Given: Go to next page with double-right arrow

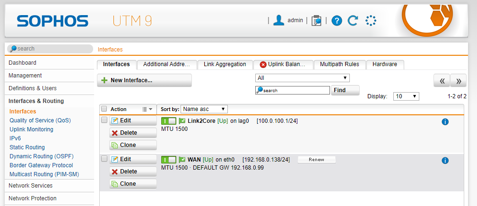Looking at the screenshot, I should pyautogui.click(x=458, y=81).
